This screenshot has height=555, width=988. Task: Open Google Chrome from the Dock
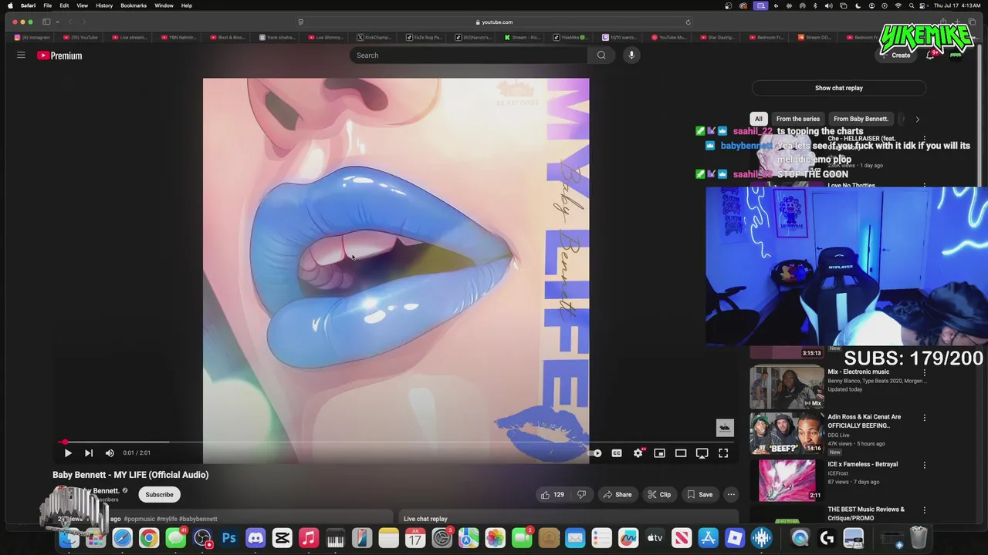148,538
